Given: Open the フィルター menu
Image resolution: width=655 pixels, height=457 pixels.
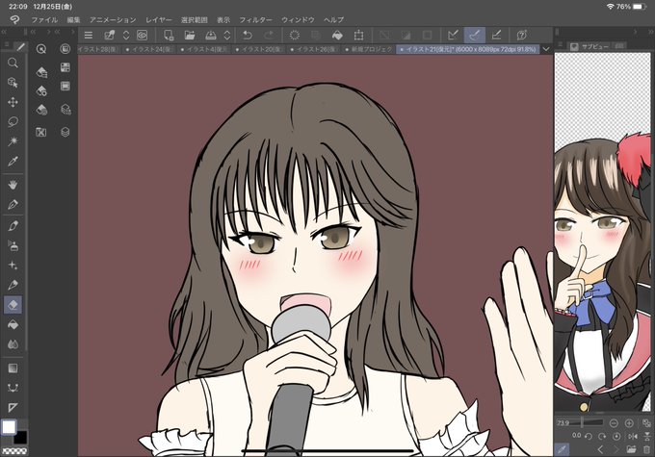Looking at the screenshot, I should point(255,19).
